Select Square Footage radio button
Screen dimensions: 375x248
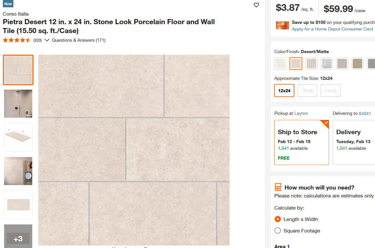tap(278, 231)
